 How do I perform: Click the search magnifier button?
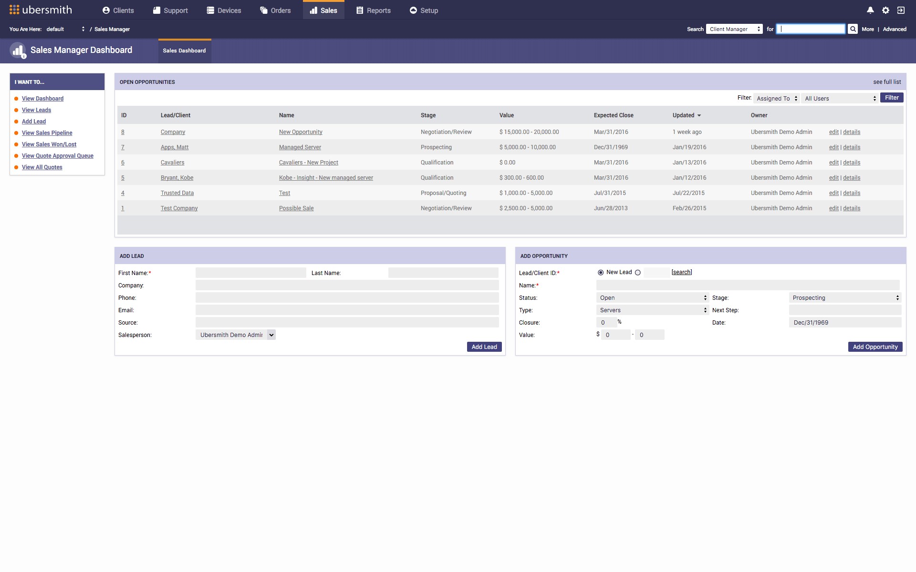[853, 29]
